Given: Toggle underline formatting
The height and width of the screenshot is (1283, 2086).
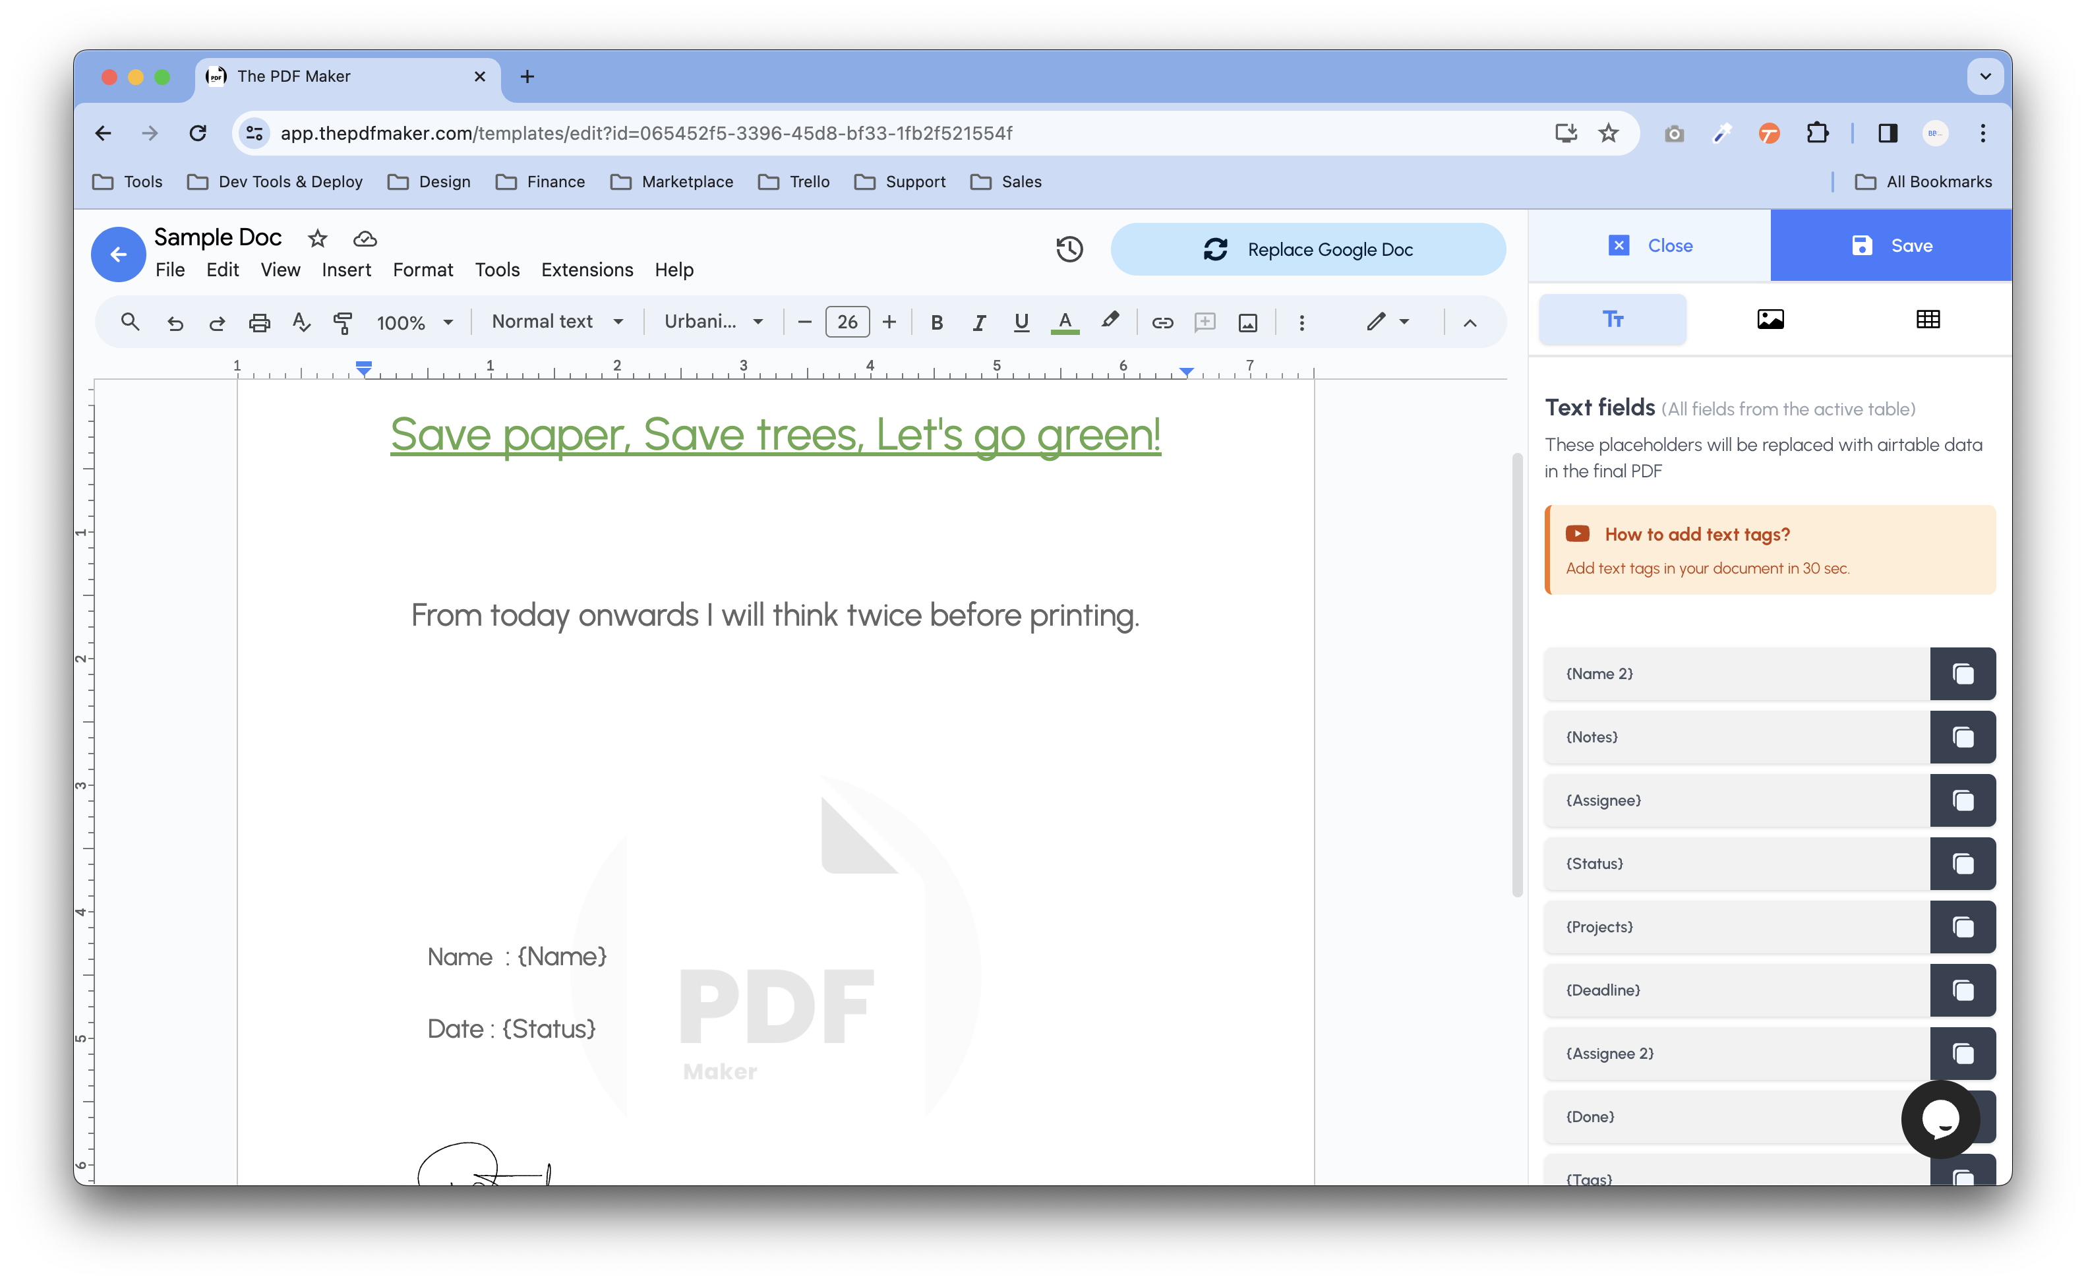Looking at the screenshot, I should (x=1021, y=322).
